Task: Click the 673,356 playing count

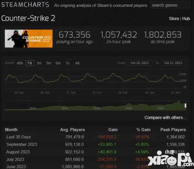Action: pos(74,35)
